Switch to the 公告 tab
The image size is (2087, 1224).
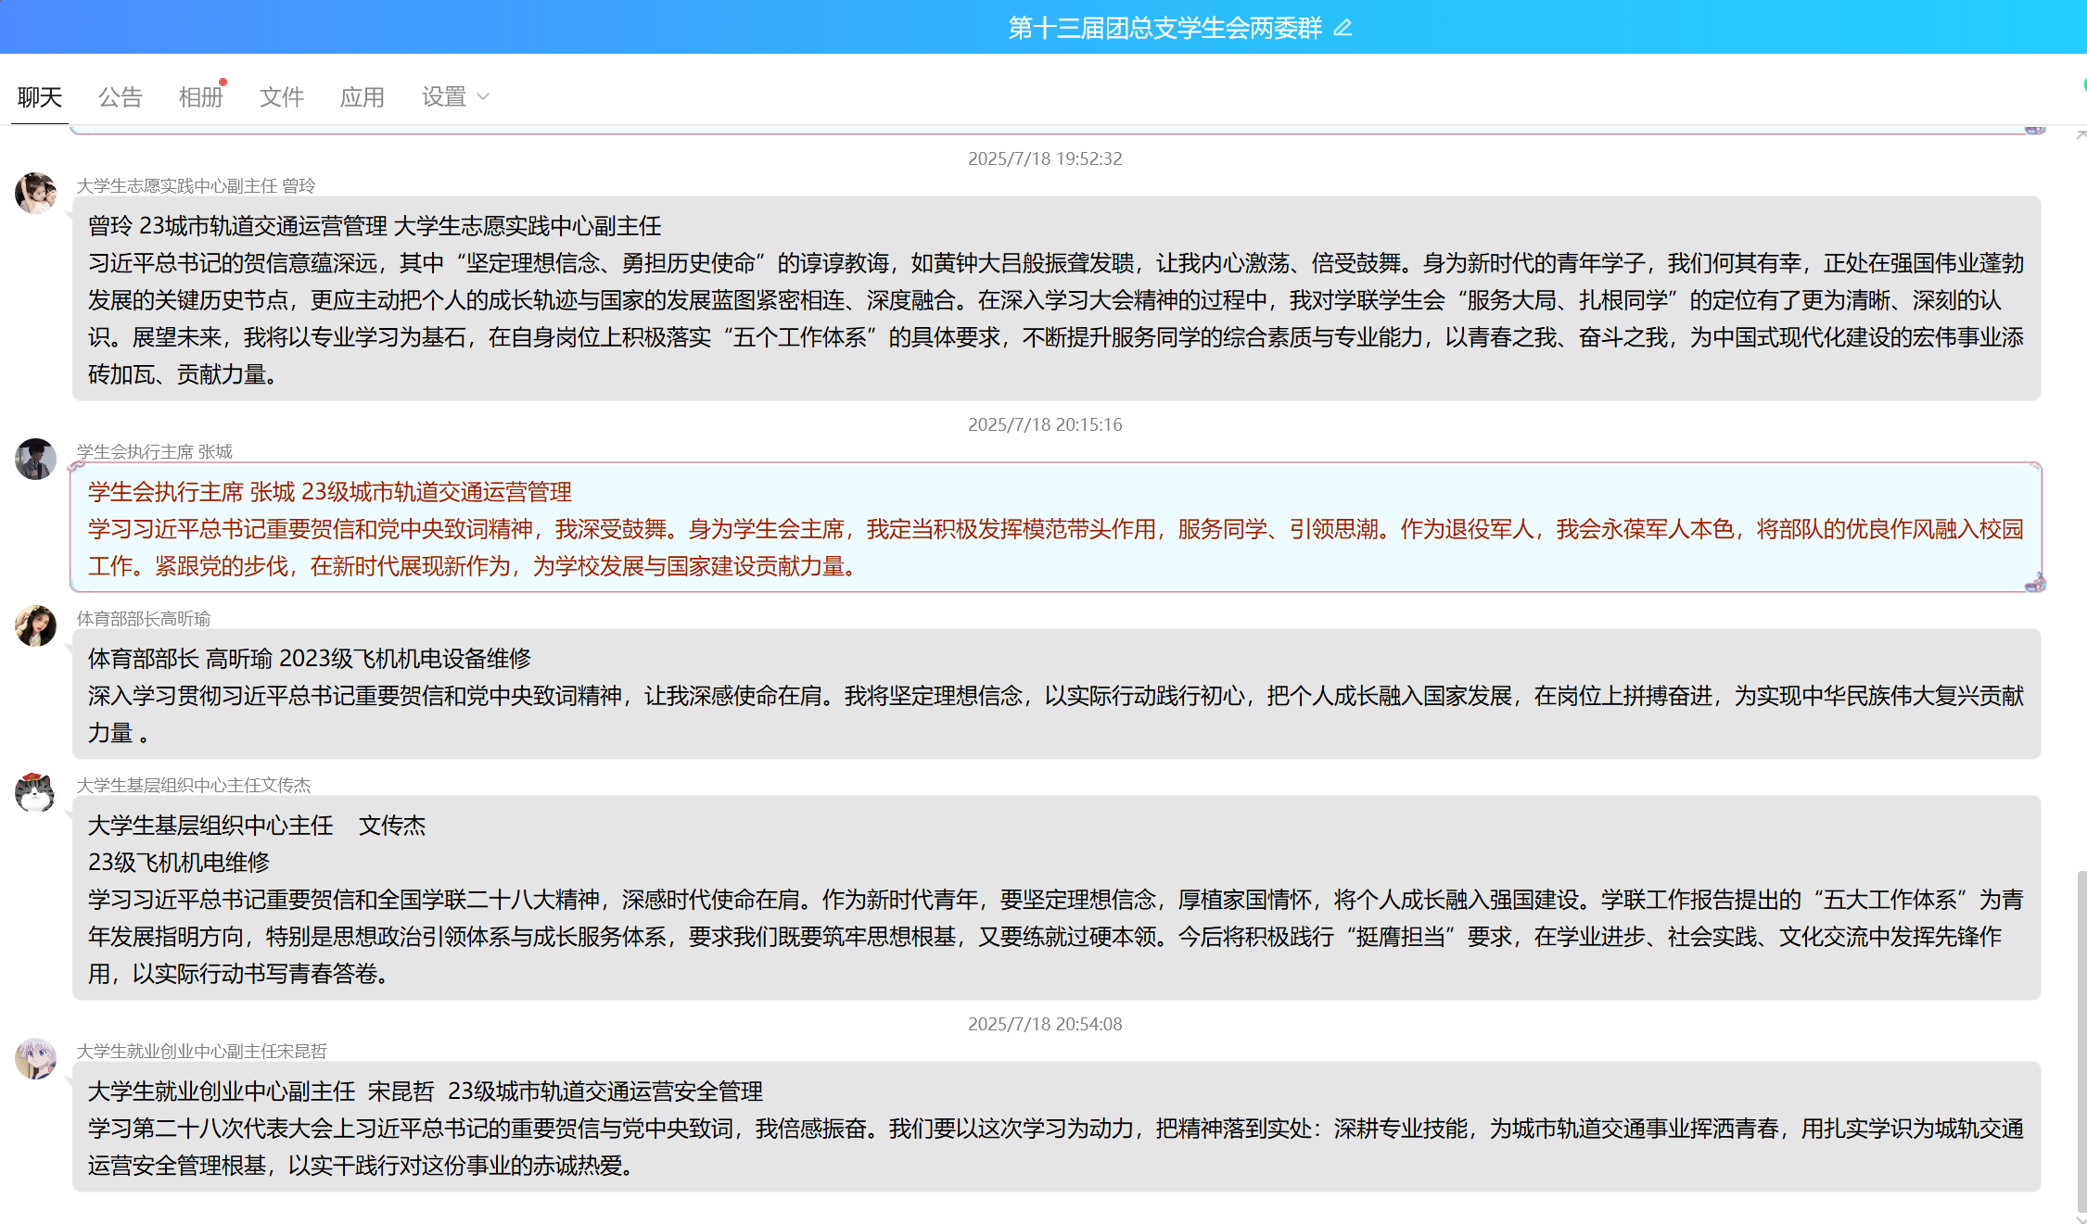pos(120,97)
